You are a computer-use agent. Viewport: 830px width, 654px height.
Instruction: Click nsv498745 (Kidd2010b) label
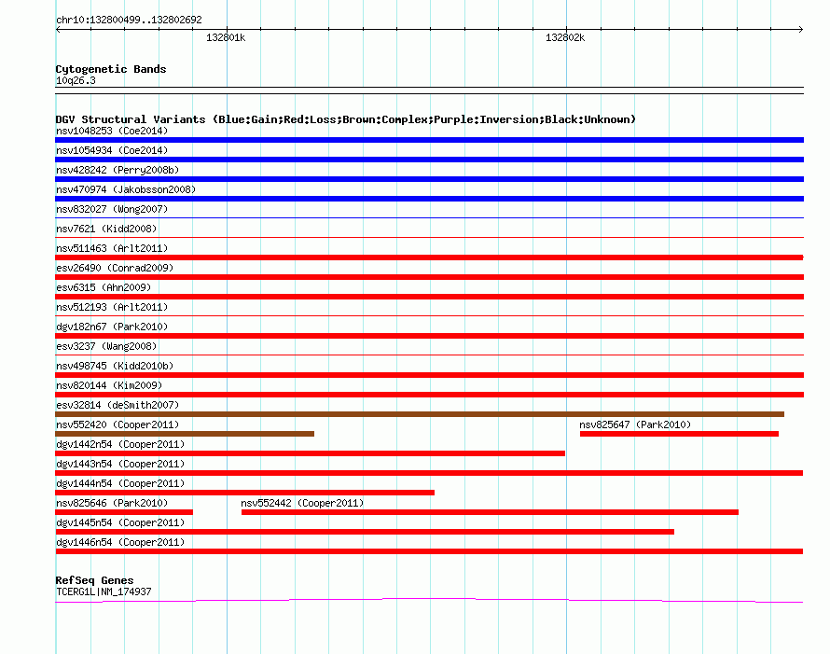[115, 366]
